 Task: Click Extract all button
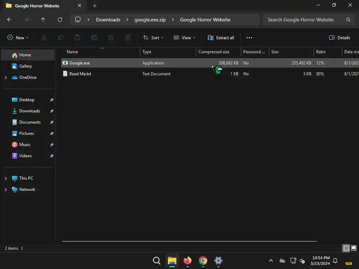click(x=221, y=38)
